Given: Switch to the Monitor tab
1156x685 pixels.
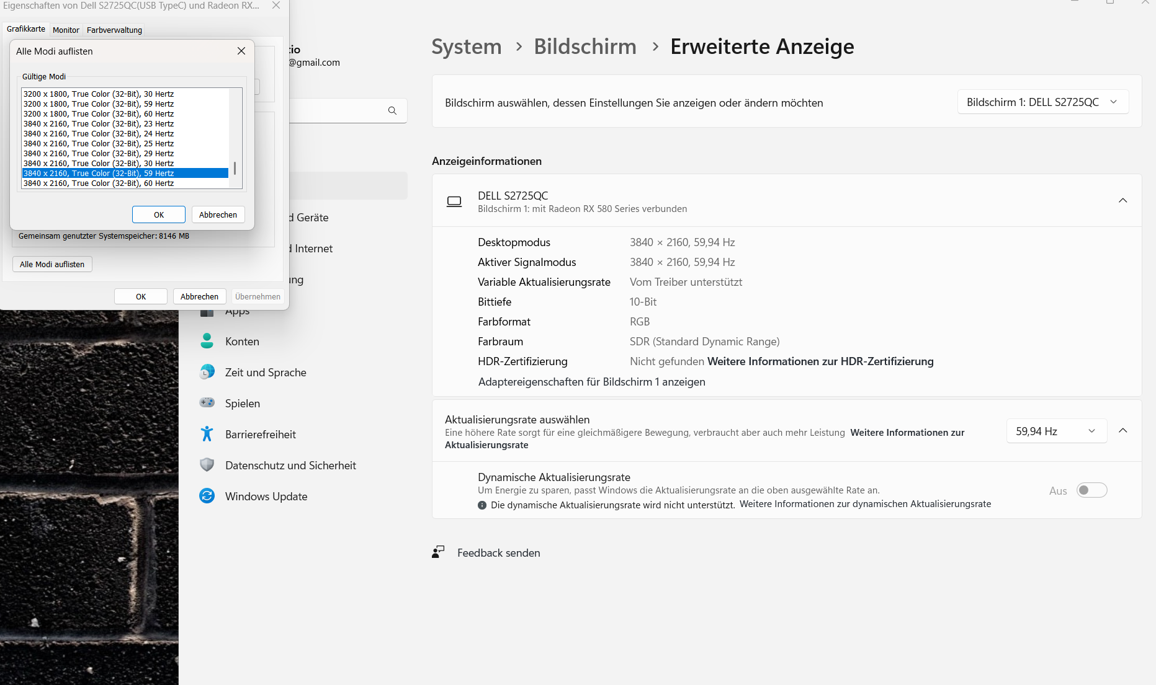Looking at the screenshot, I should click(x=66, y=30).
